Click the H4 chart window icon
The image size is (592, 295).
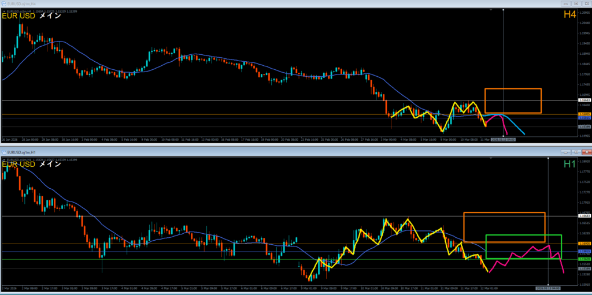3,3
